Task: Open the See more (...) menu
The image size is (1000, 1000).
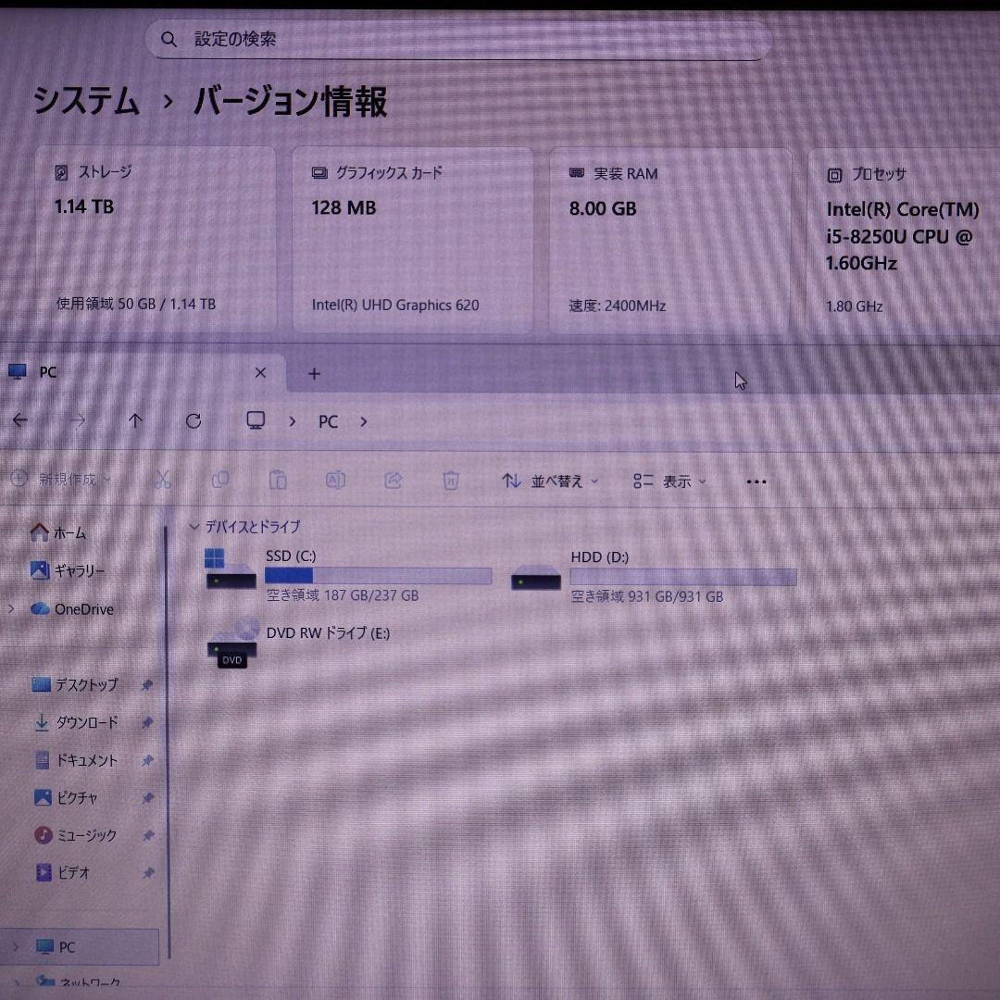Action: pos(756,481)
